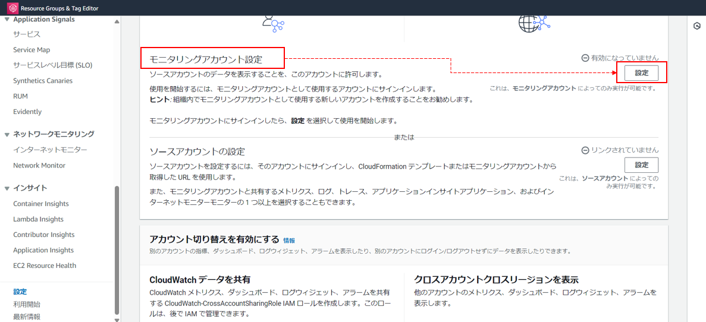706x322 pixels.
Task: Open EC2 Resource Health
Action: click(45, 266)
